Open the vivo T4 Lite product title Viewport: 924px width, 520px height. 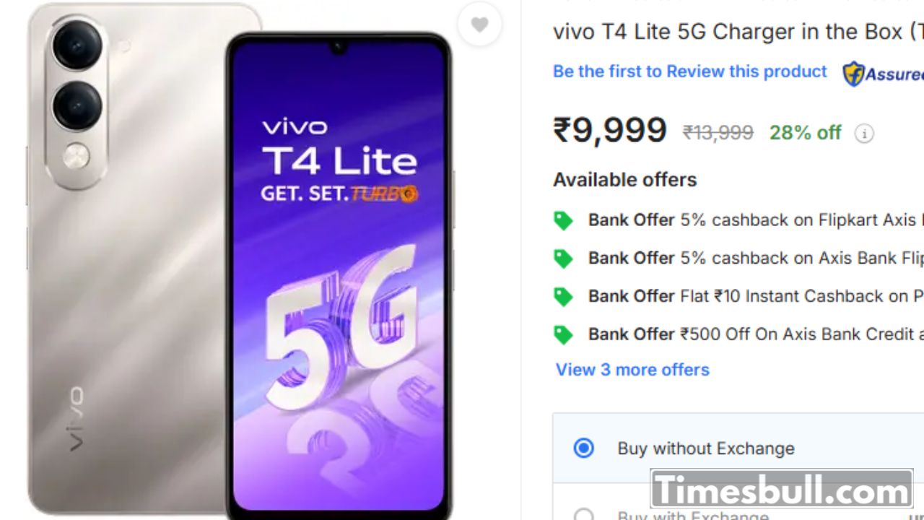pyautogui.click(x=738, y=32)
